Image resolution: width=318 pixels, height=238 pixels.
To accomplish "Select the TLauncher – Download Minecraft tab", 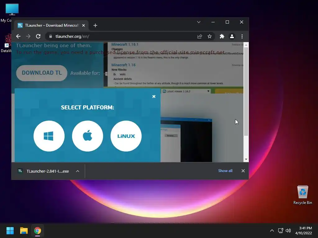I will click(51, 25).
